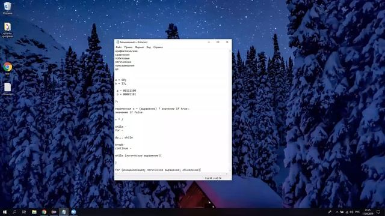Screen dimensions: 385x216
Task: Open the Справка menu in Notepad
Action: pyautogui.click(x=158, y=47)
